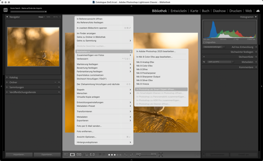The width and height of the screenshot is (263, 161).
Task: Choose In Photoshop als Smart Objekt öffnen
Action: coord(161,89)
